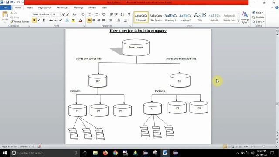Switch to Print Layout view in status bar
This screenshot has height=157, width=279.
[x=225, y=147]
